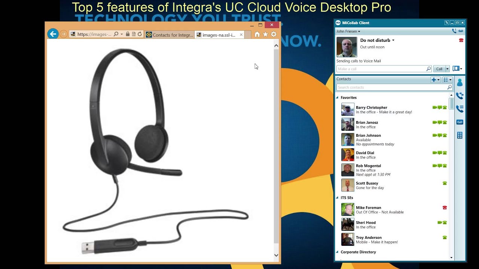Call Brian Johnson using phone icon
This screenshot has height=269, width=479.
445,136
